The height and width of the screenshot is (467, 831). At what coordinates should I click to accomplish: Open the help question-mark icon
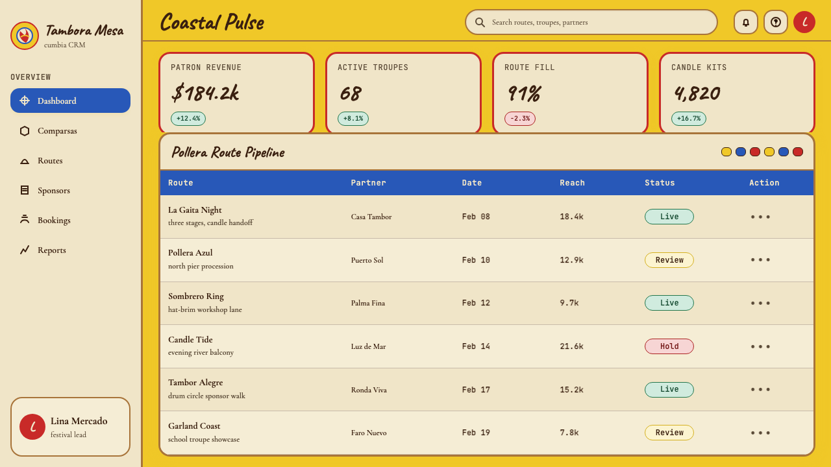[776, 22]
